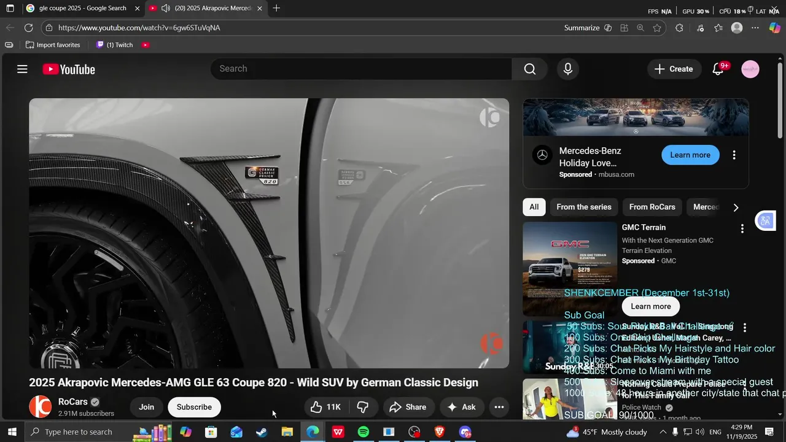
Task: Select the 2025 Akrapovic Mercedes YouTube tab
Action: pos(206,9)
